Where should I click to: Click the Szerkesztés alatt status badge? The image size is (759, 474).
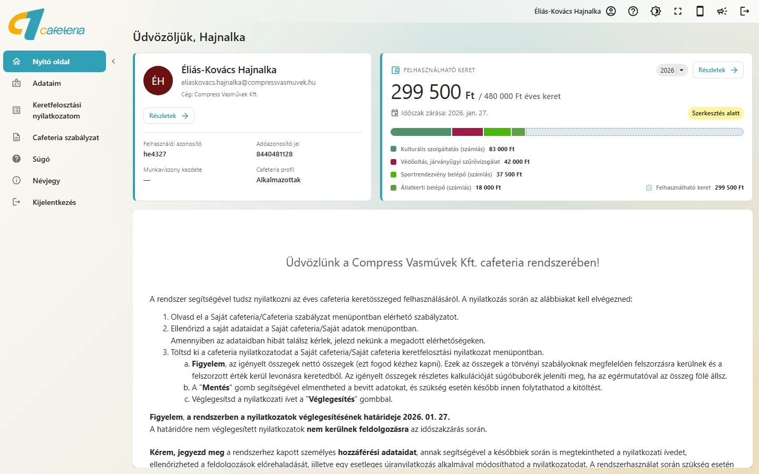[716, 113]
